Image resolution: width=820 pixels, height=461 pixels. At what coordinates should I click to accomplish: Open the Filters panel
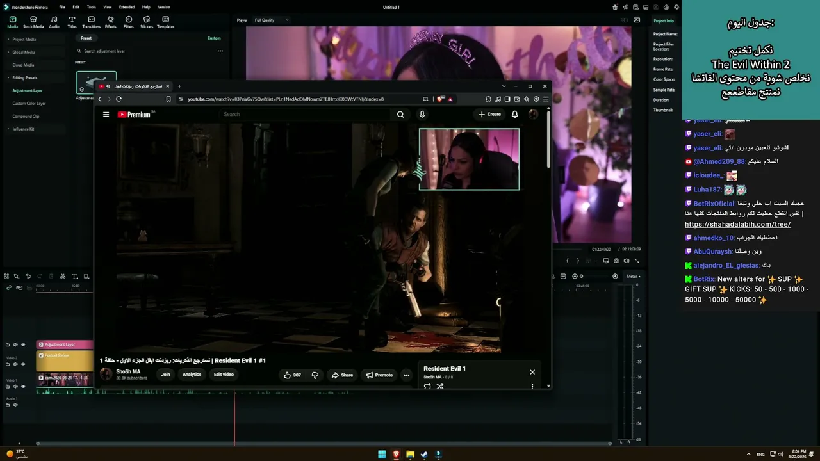129,22
